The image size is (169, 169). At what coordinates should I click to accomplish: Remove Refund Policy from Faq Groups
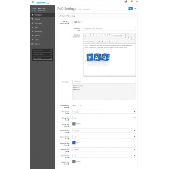coord(74,86)
